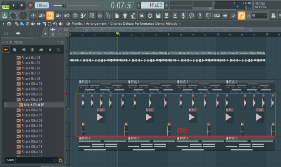The width and height of the screenshot is (281, 167).
Task: Switch browser to the files tab icon
Action: click(15, 50)
